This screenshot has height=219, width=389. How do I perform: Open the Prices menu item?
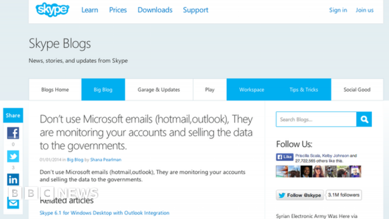point(118,10)
